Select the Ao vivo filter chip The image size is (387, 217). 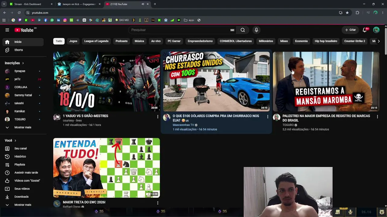pos(156,41)
